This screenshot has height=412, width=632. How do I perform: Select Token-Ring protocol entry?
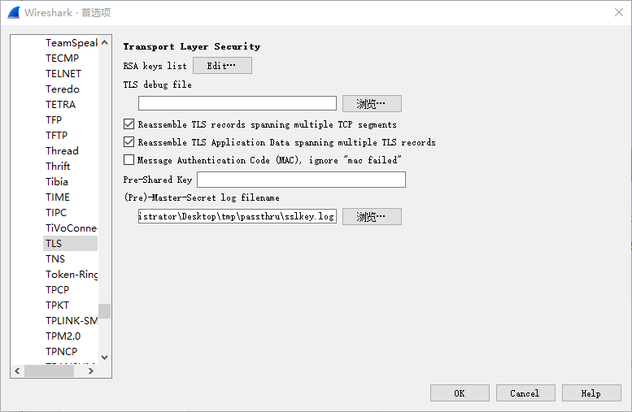pos(71,275)
